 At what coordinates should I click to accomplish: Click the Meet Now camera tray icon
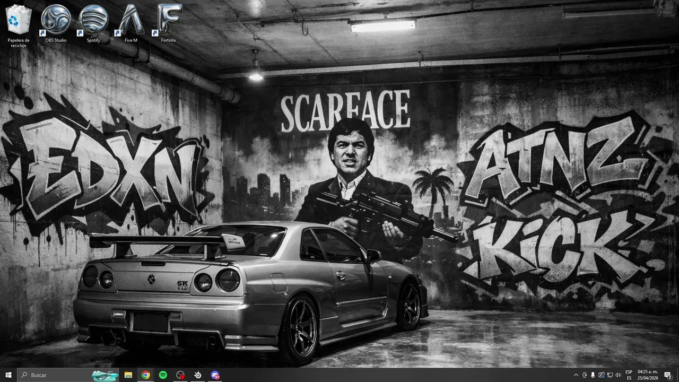click(x=585, y=375)
